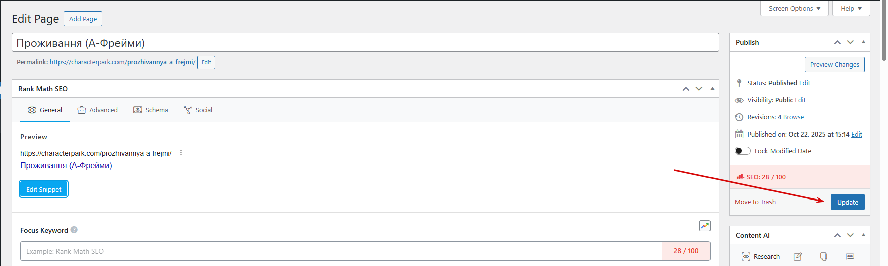Screen dimensions: 888x266
Task: Switch to the Schema tab
Action: click(151, 110)
